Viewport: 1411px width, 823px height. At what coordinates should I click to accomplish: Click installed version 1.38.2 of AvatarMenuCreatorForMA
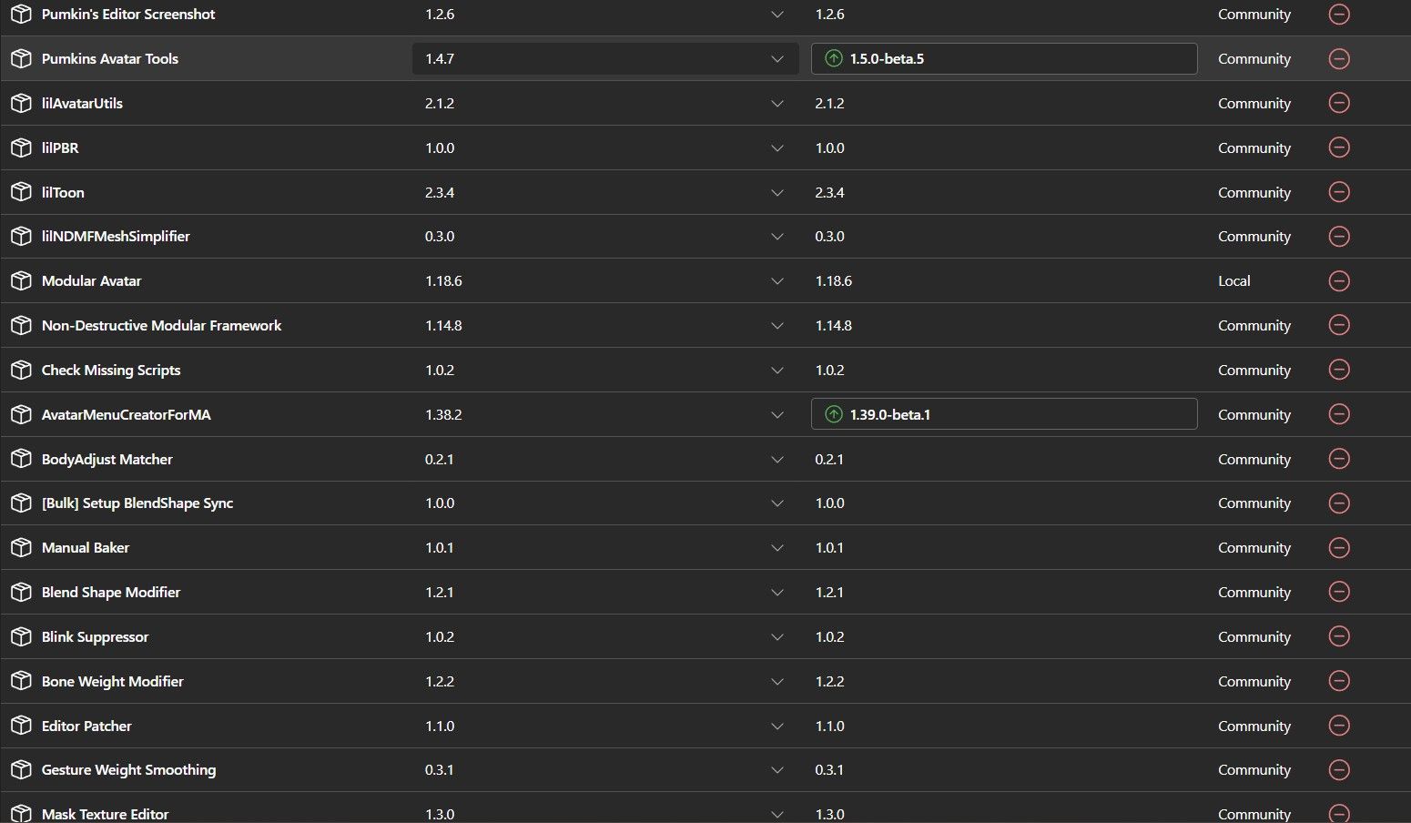pos(443,414)
